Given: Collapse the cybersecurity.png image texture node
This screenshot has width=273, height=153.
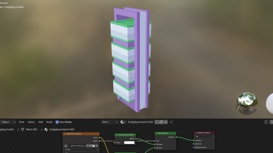Looking at the screenshot, I should [65, 134].
